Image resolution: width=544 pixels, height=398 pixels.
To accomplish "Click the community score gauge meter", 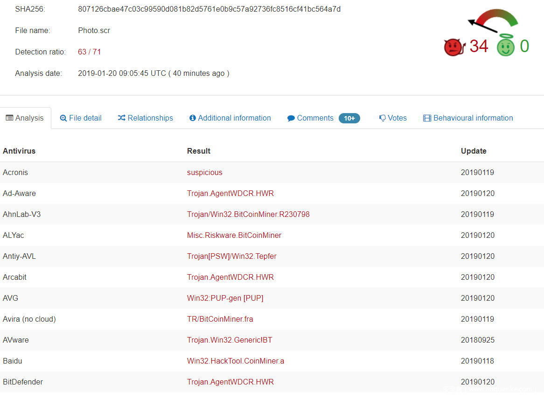I will pyautogui.click(x=494, y=19).
